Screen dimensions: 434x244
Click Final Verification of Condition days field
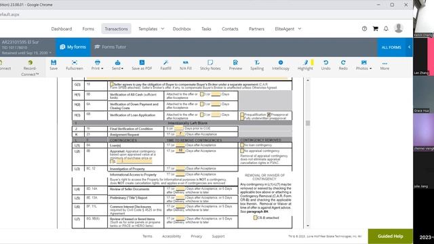[178, 128]
